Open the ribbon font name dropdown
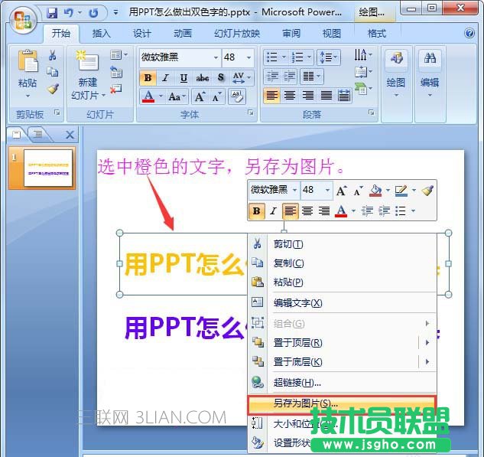 216,57
